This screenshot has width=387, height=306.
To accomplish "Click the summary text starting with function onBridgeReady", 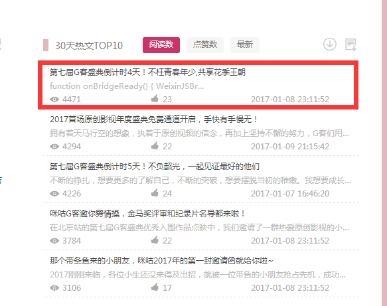I will click(x=127, y=86).
